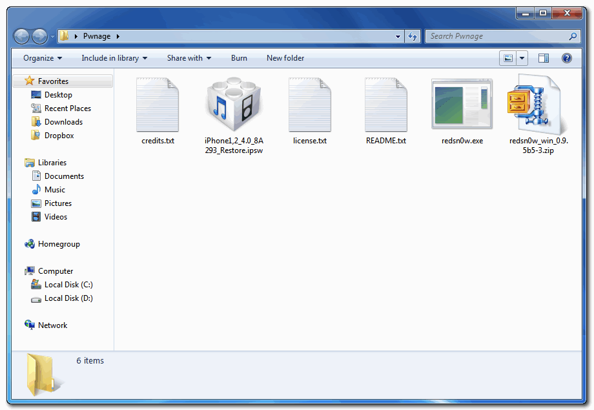Open the Include in library menu

tap(114, 58)
